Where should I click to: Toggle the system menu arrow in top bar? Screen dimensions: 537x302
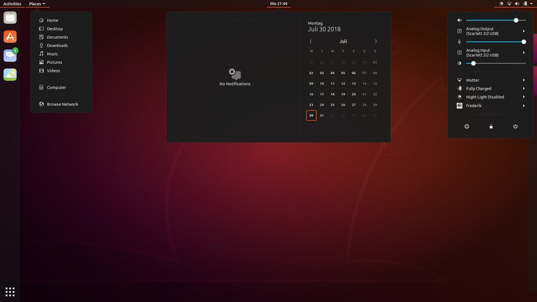click(532, 4)
